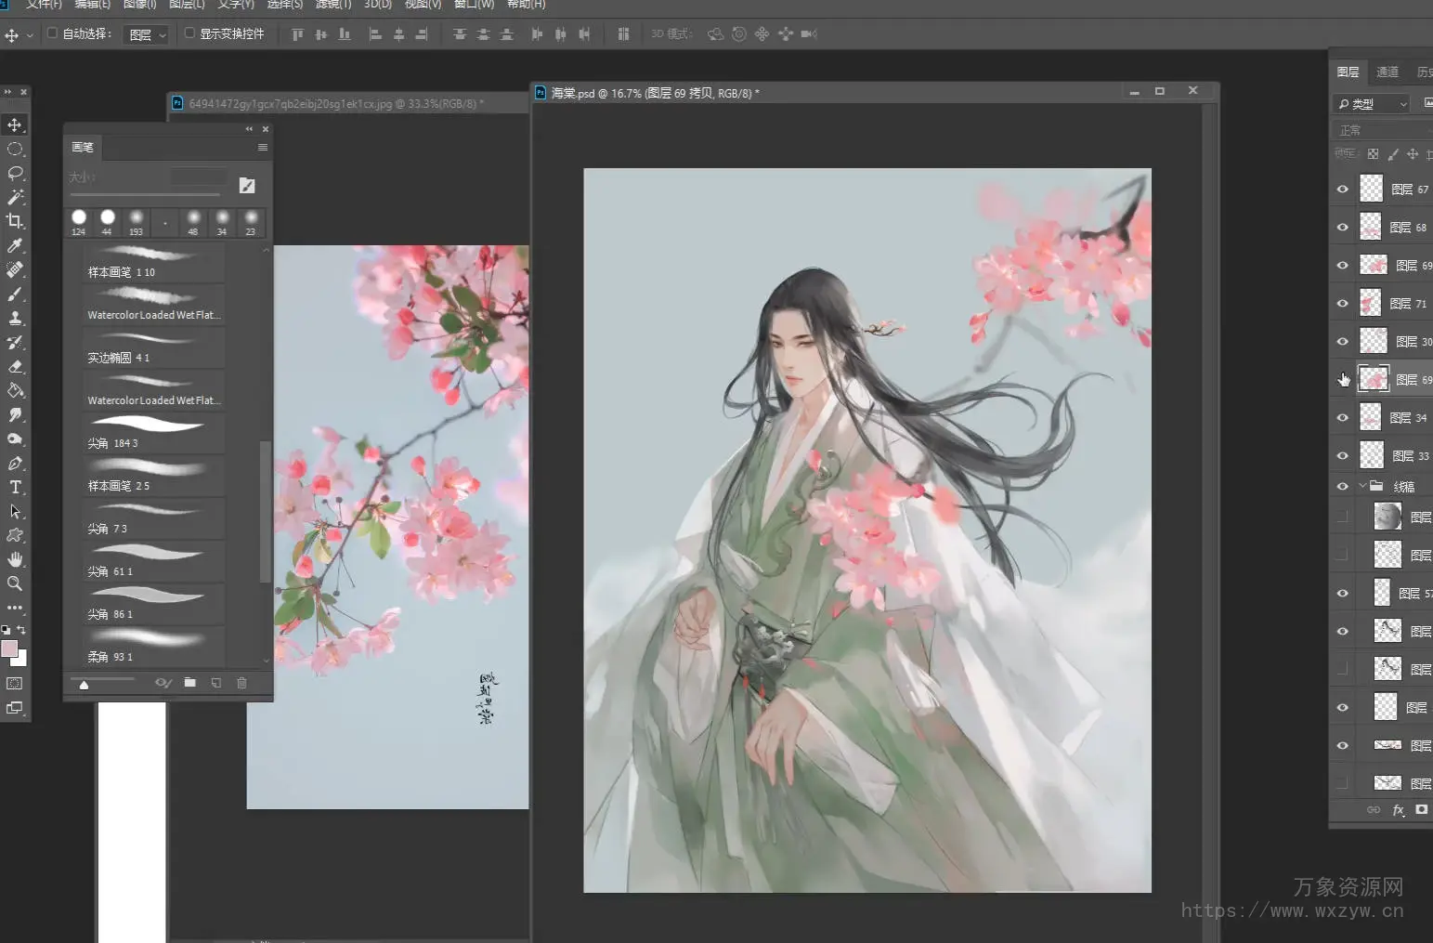Click the foreground color swatch
This screenshot has width=1433, height=943.
pos(9,648)
